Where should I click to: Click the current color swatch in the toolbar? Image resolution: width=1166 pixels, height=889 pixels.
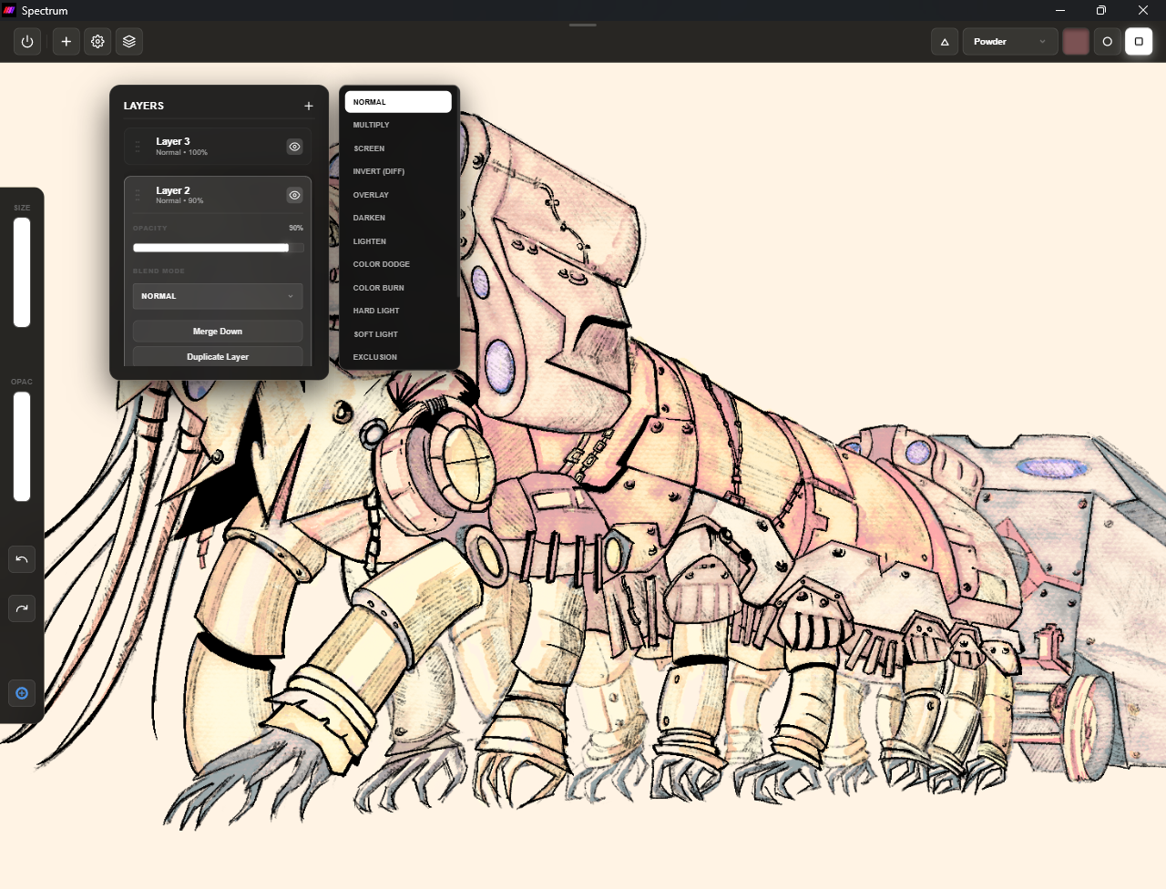(1076, 41)
